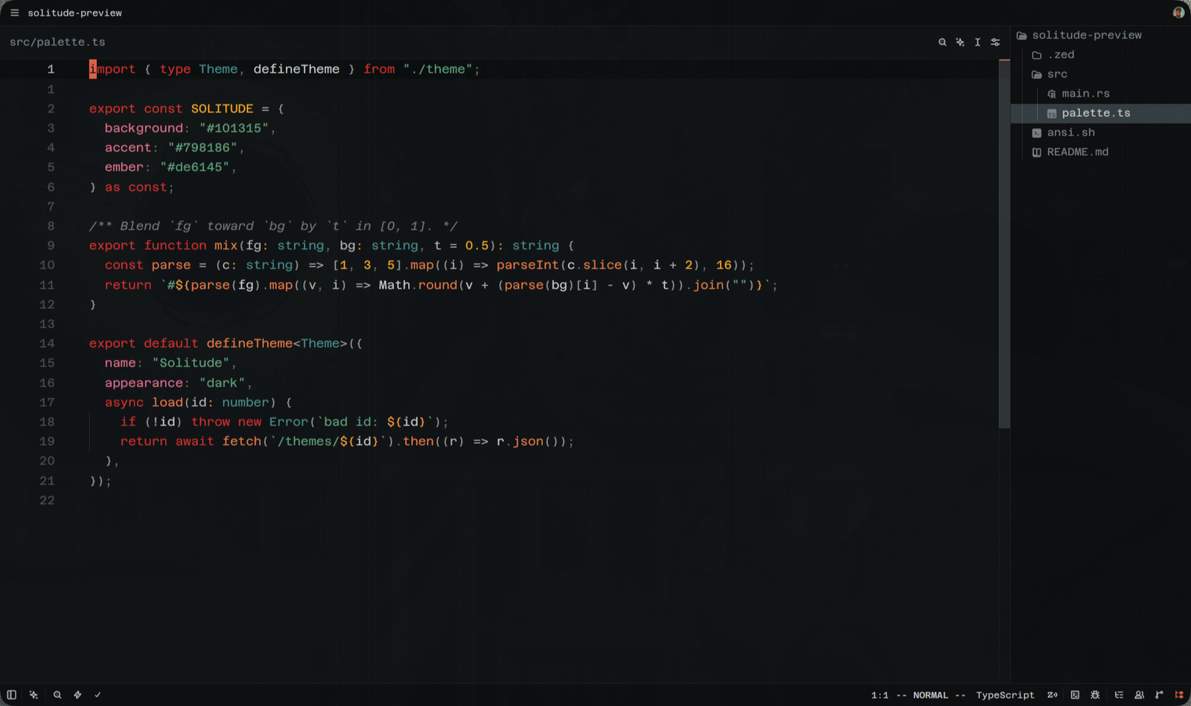This screenshot has width=1191, height=706.
Task: Click SOLITUDE constant name in code
Action: pyautogui.click(x=222, y=109)
